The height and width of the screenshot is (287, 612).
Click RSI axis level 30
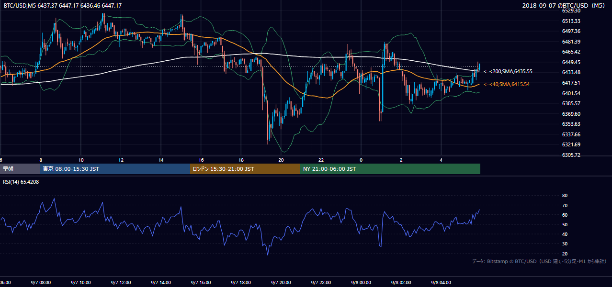[x=565, y=243]
